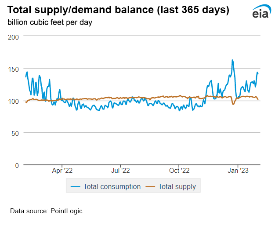275x233 pixels.
Task: Click the EIA logo
Action: (261, 11)
